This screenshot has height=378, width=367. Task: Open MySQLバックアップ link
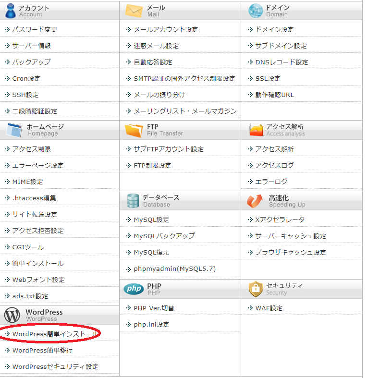(164, 236)
